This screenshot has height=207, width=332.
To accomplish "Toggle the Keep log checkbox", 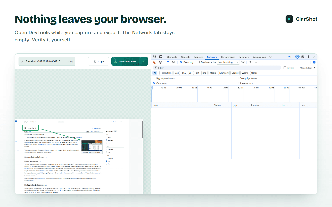I will click(181, 62).
